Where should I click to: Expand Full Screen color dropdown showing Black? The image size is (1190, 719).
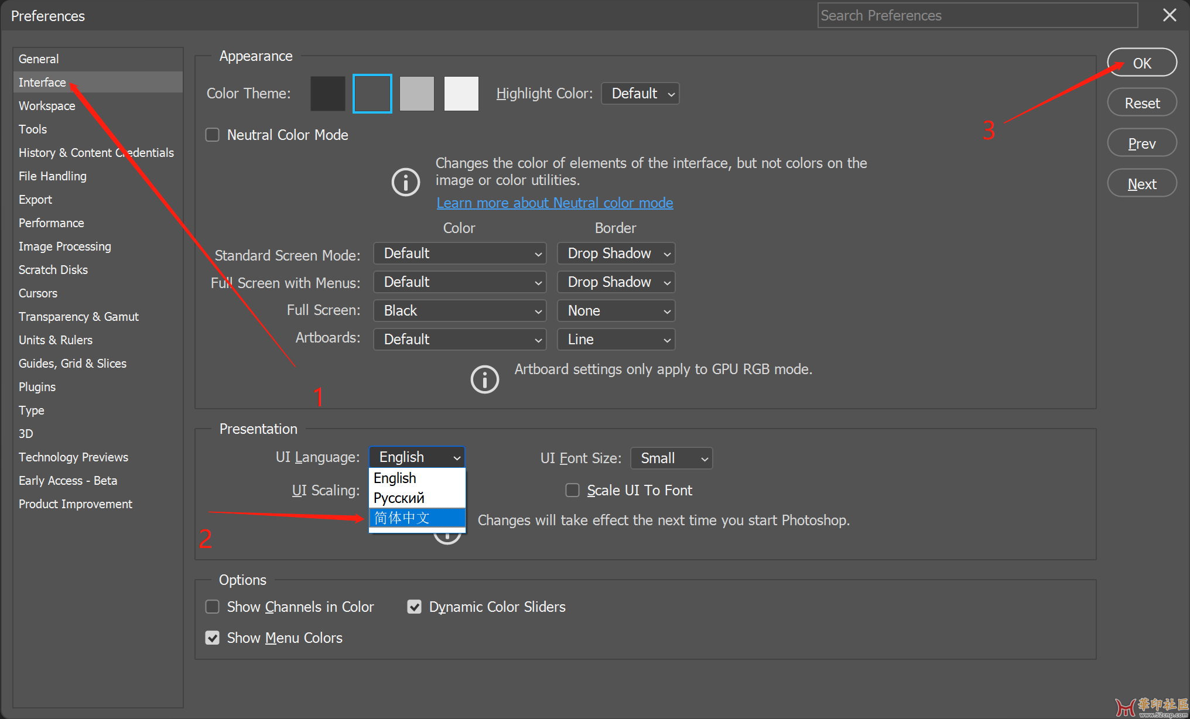[460, 311]
